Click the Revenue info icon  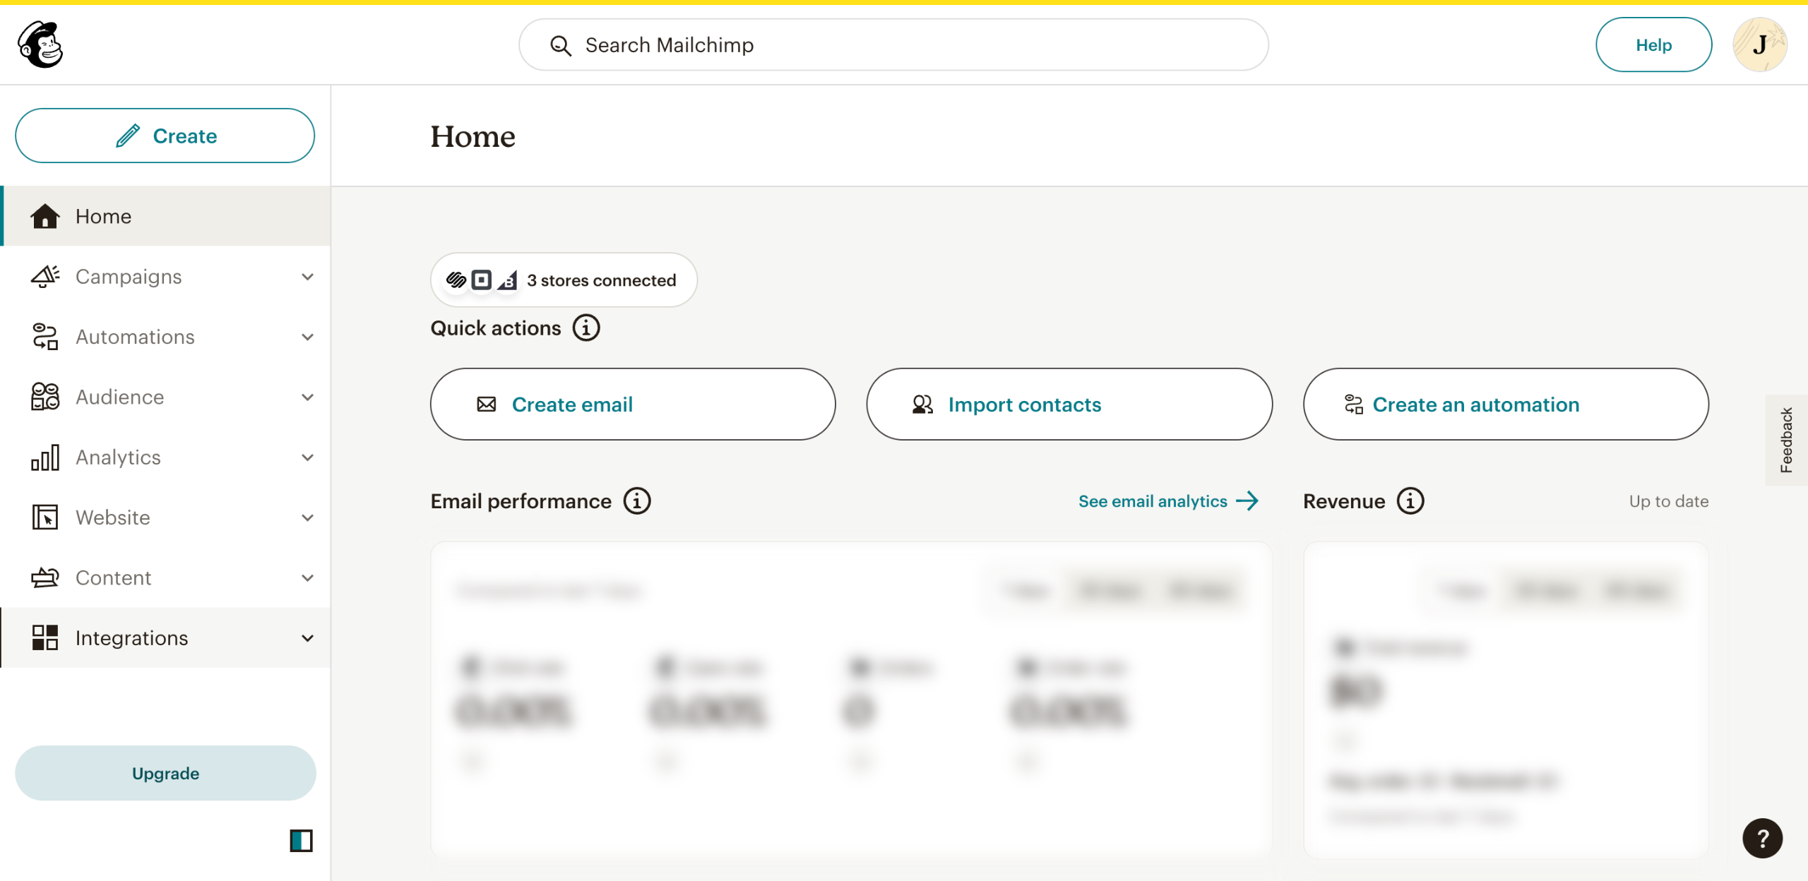[x=1410, y=501]
